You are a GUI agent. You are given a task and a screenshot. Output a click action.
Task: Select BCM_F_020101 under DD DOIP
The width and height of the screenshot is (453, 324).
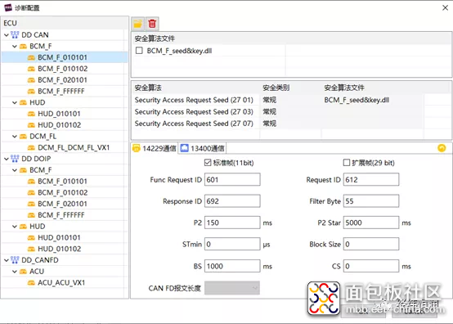62,204
